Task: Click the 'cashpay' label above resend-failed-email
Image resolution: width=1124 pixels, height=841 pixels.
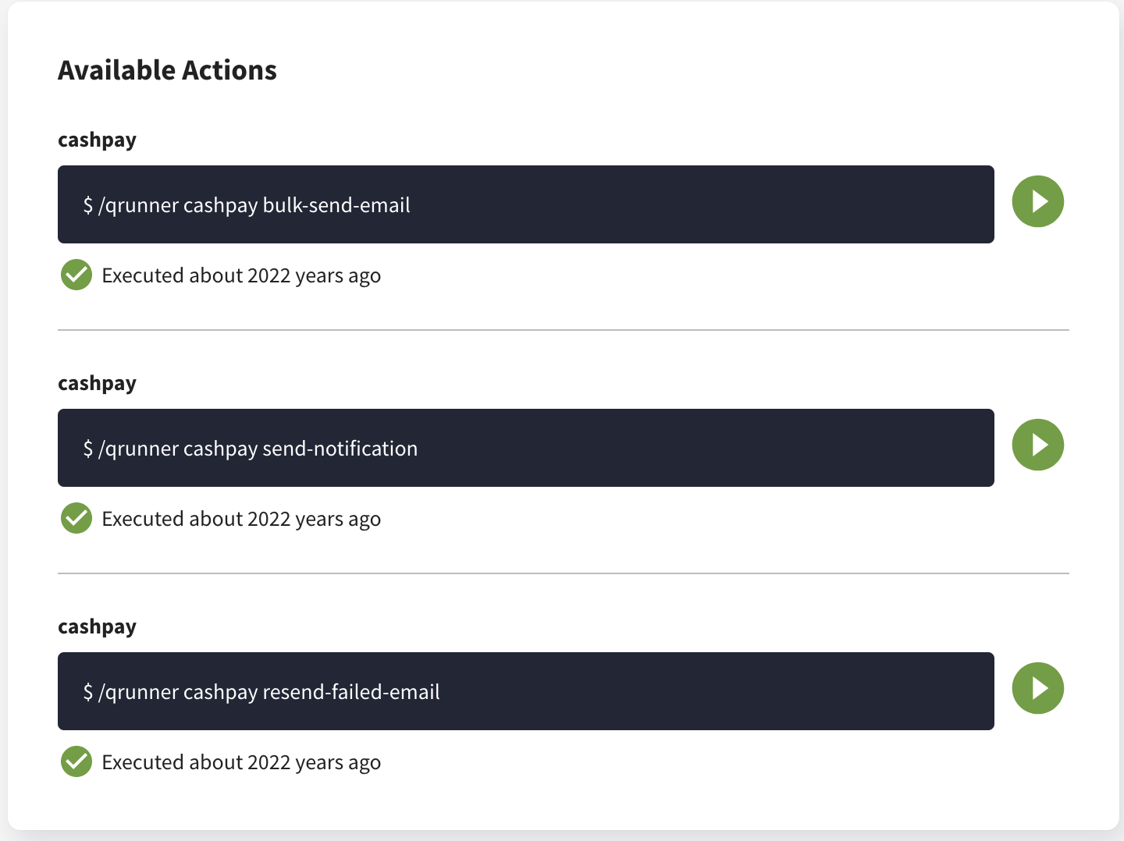Action: pyautogui.click(x=97, y=626)
